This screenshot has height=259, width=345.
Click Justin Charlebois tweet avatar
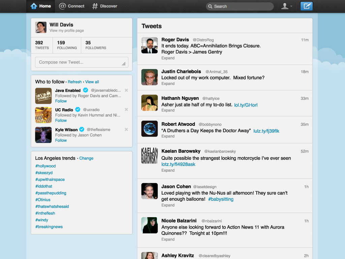click(x=150, y=77)
